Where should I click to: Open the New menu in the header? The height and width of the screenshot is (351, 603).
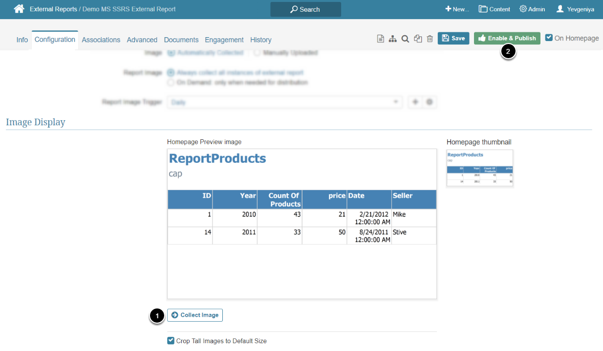tap(457, 9)
